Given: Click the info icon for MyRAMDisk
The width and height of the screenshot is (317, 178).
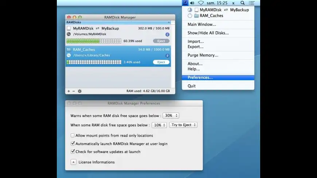Looking at the screenshot, I should point(167,35).
